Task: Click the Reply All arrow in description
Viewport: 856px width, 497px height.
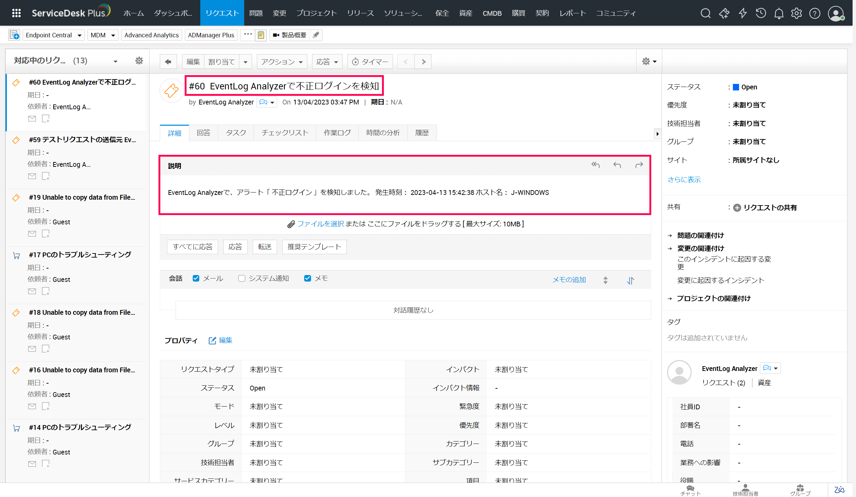Action: (595, 165)
